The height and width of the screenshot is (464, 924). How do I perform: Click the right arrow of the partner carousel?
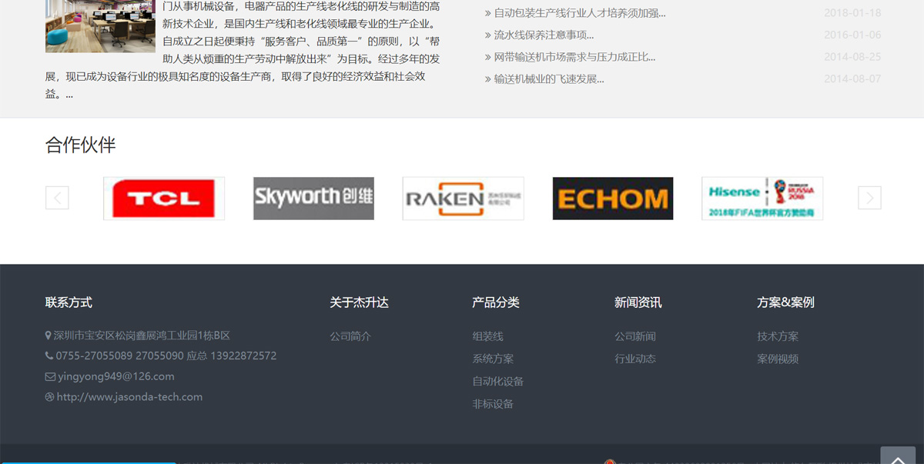[869, 198]
